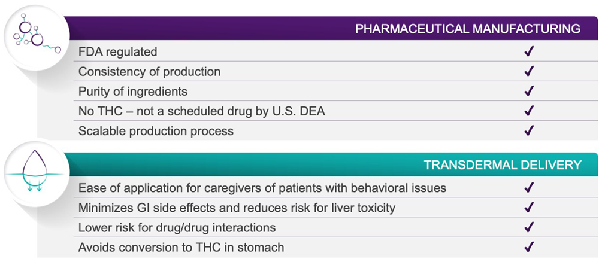Click checkmark for Minimizes GI side effects

tap(529, 208)
